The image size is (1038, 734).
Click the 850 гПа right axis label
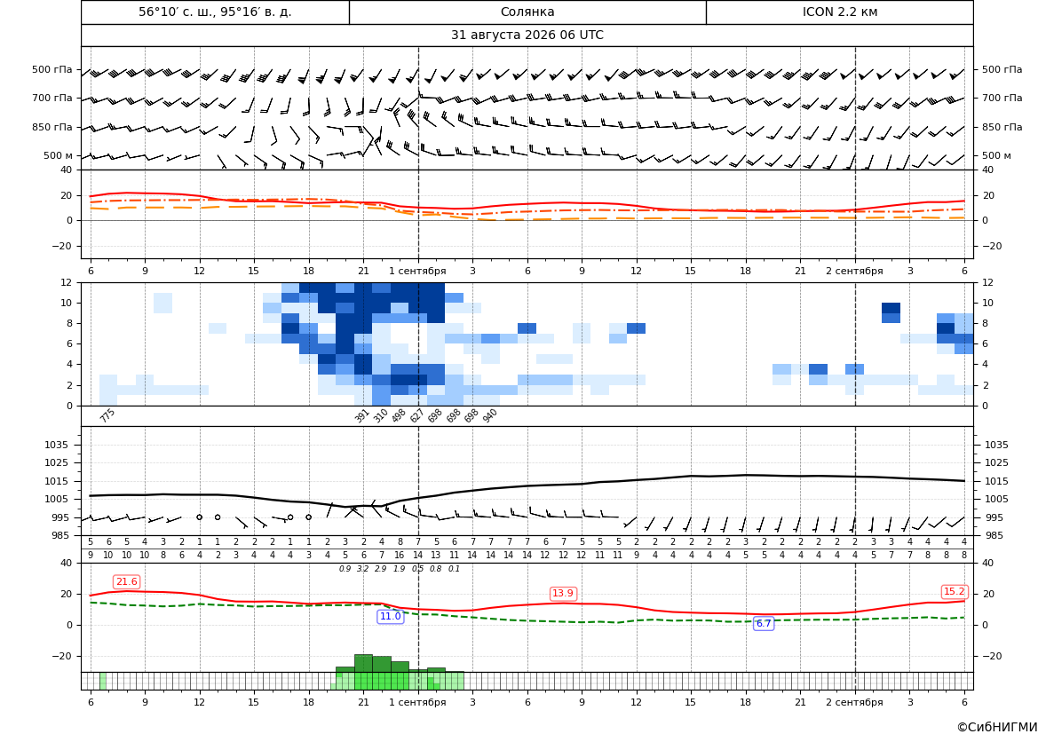tap(1002, 127)
